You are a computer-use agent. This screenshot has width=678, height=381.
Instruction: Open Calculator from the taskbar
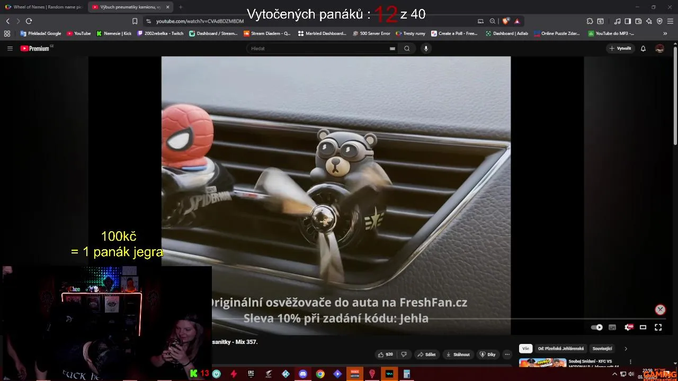[x=407, y=374]
